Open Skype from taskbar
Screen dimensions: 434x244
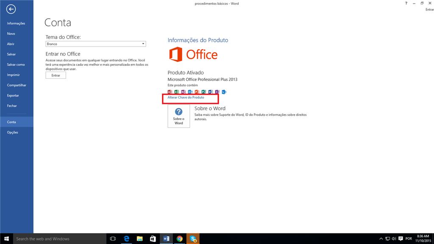click(x=193, y=238)
